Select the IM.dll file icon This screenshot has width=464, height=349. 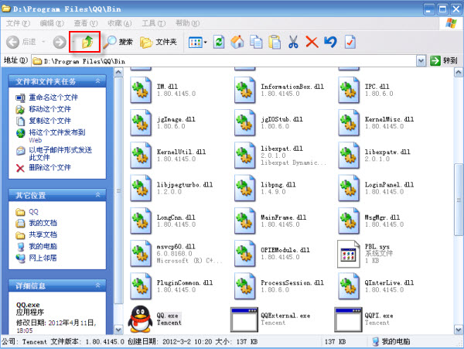[141, 90]
